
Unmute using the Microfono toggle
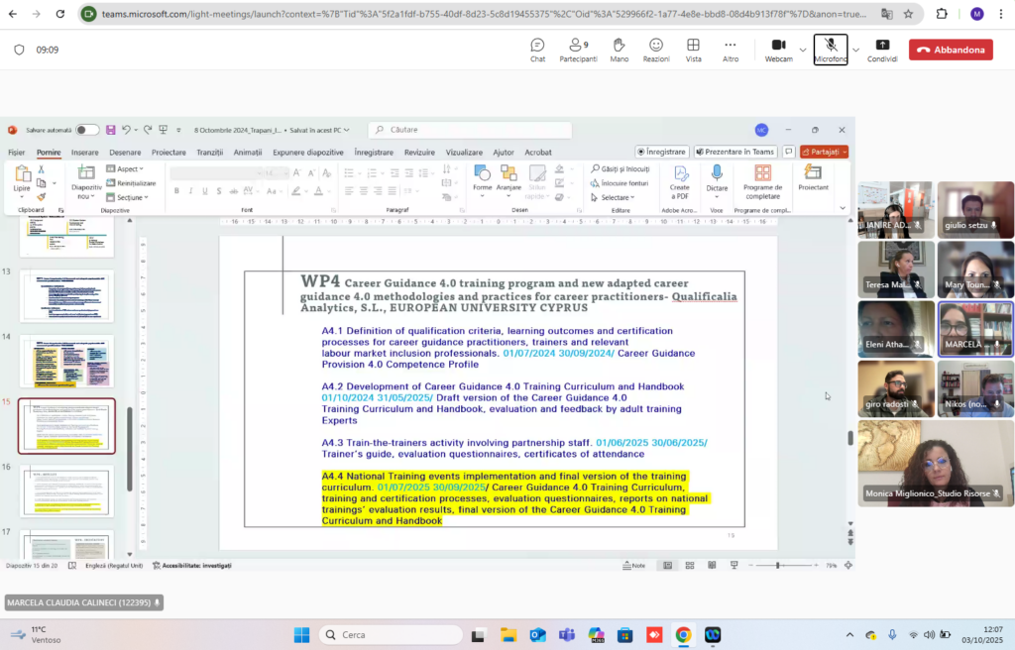click(831, 50)
